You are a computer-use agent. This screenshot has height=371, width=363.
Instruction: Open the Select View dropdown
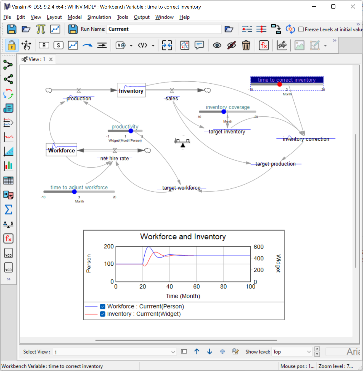[x=173, y=352]
